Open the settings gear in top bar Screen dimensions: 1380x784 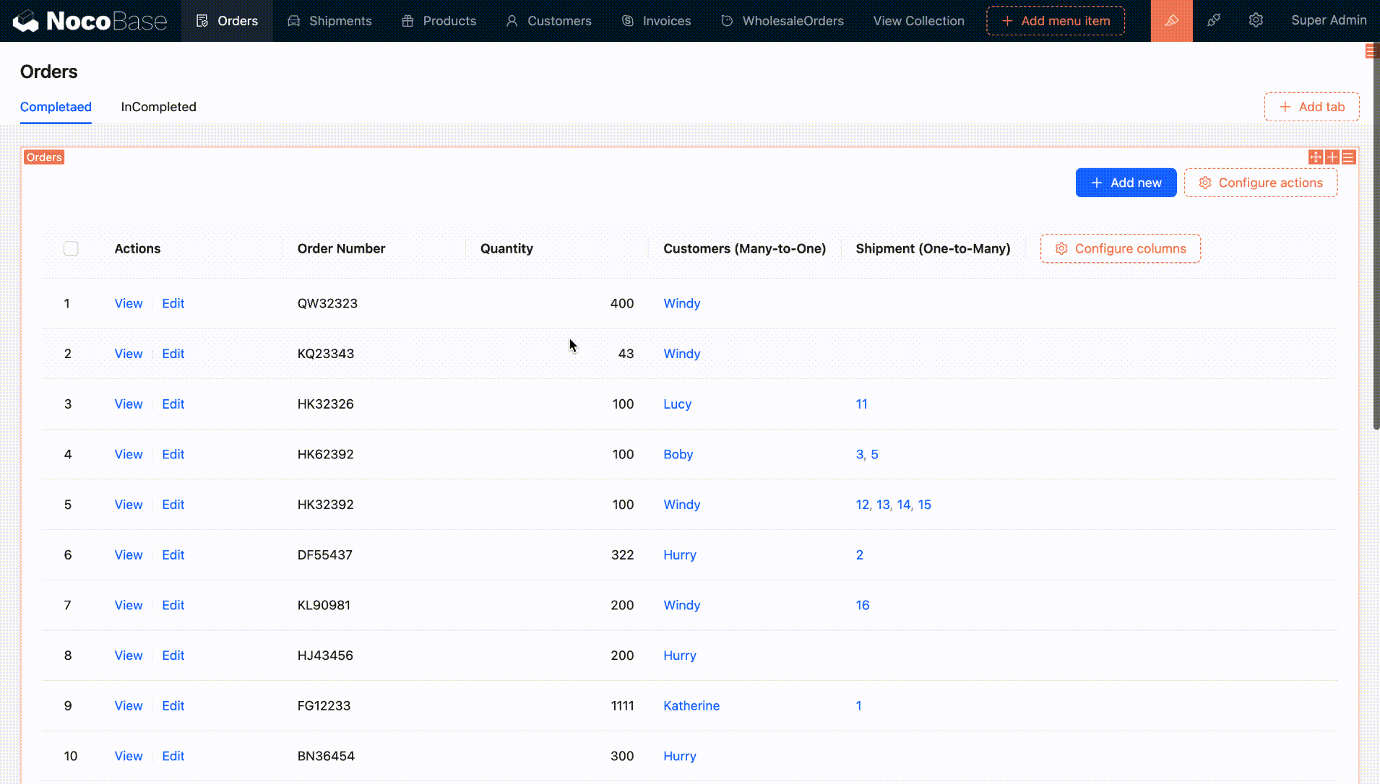(x=1256, y=21)
